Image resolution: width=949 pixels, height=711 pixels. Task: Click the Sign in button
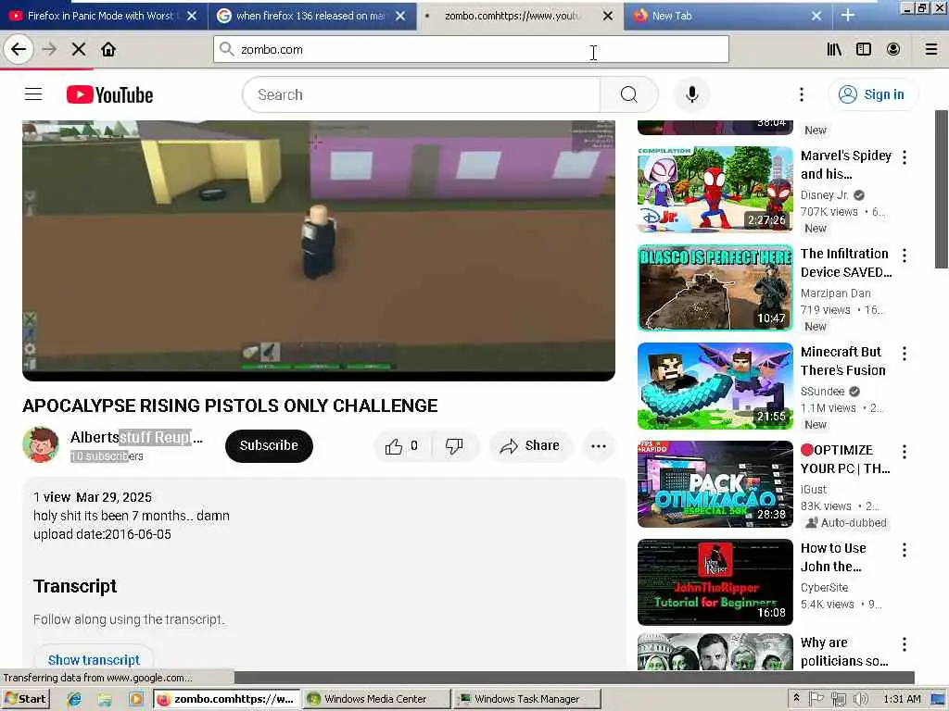(x=872, y=94)
